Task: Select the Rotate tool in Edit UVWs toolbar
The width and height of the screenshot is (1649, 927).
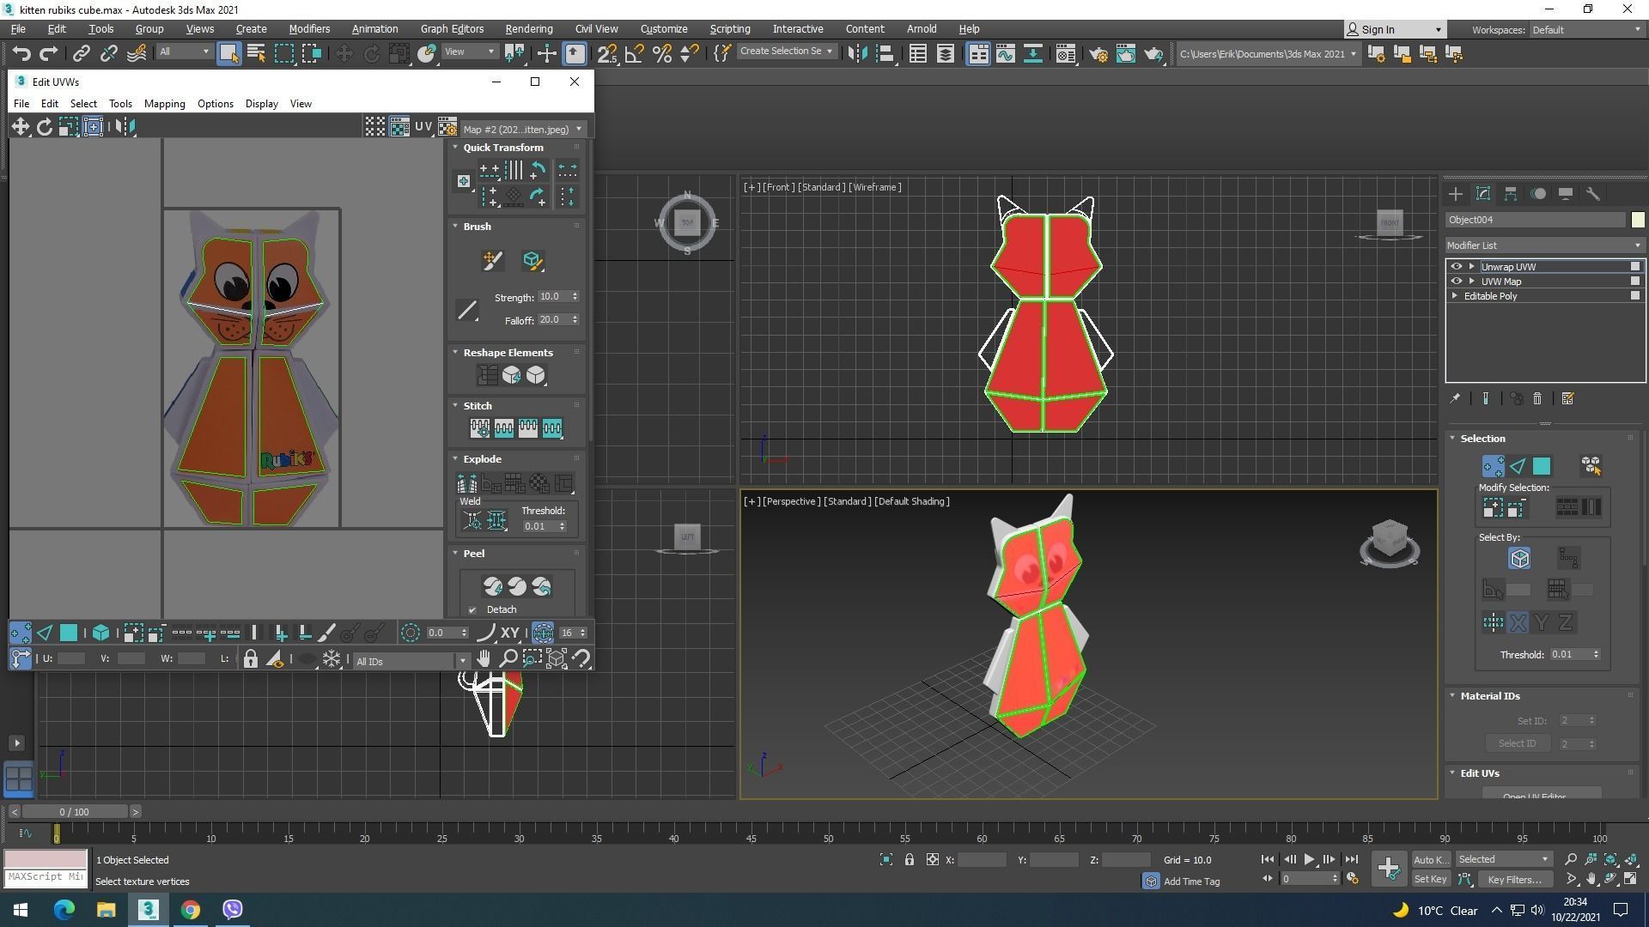Action: pos(44,127)
